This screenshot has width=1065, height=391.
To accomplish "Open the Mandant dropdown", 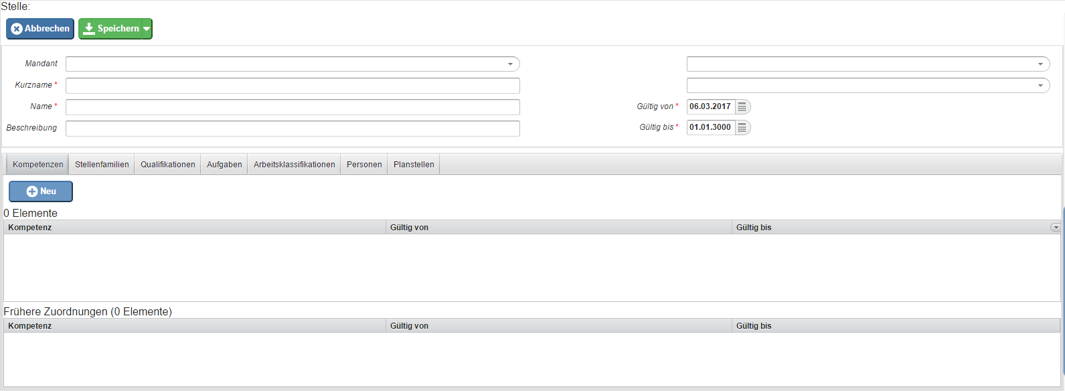I will [x=510, y=64].
